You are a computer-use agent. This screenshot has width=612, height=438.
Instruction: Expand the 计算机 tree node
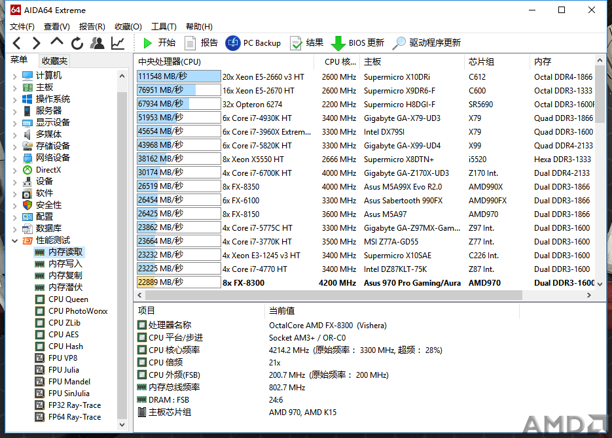pyautogui.click(x=15, y=76)
